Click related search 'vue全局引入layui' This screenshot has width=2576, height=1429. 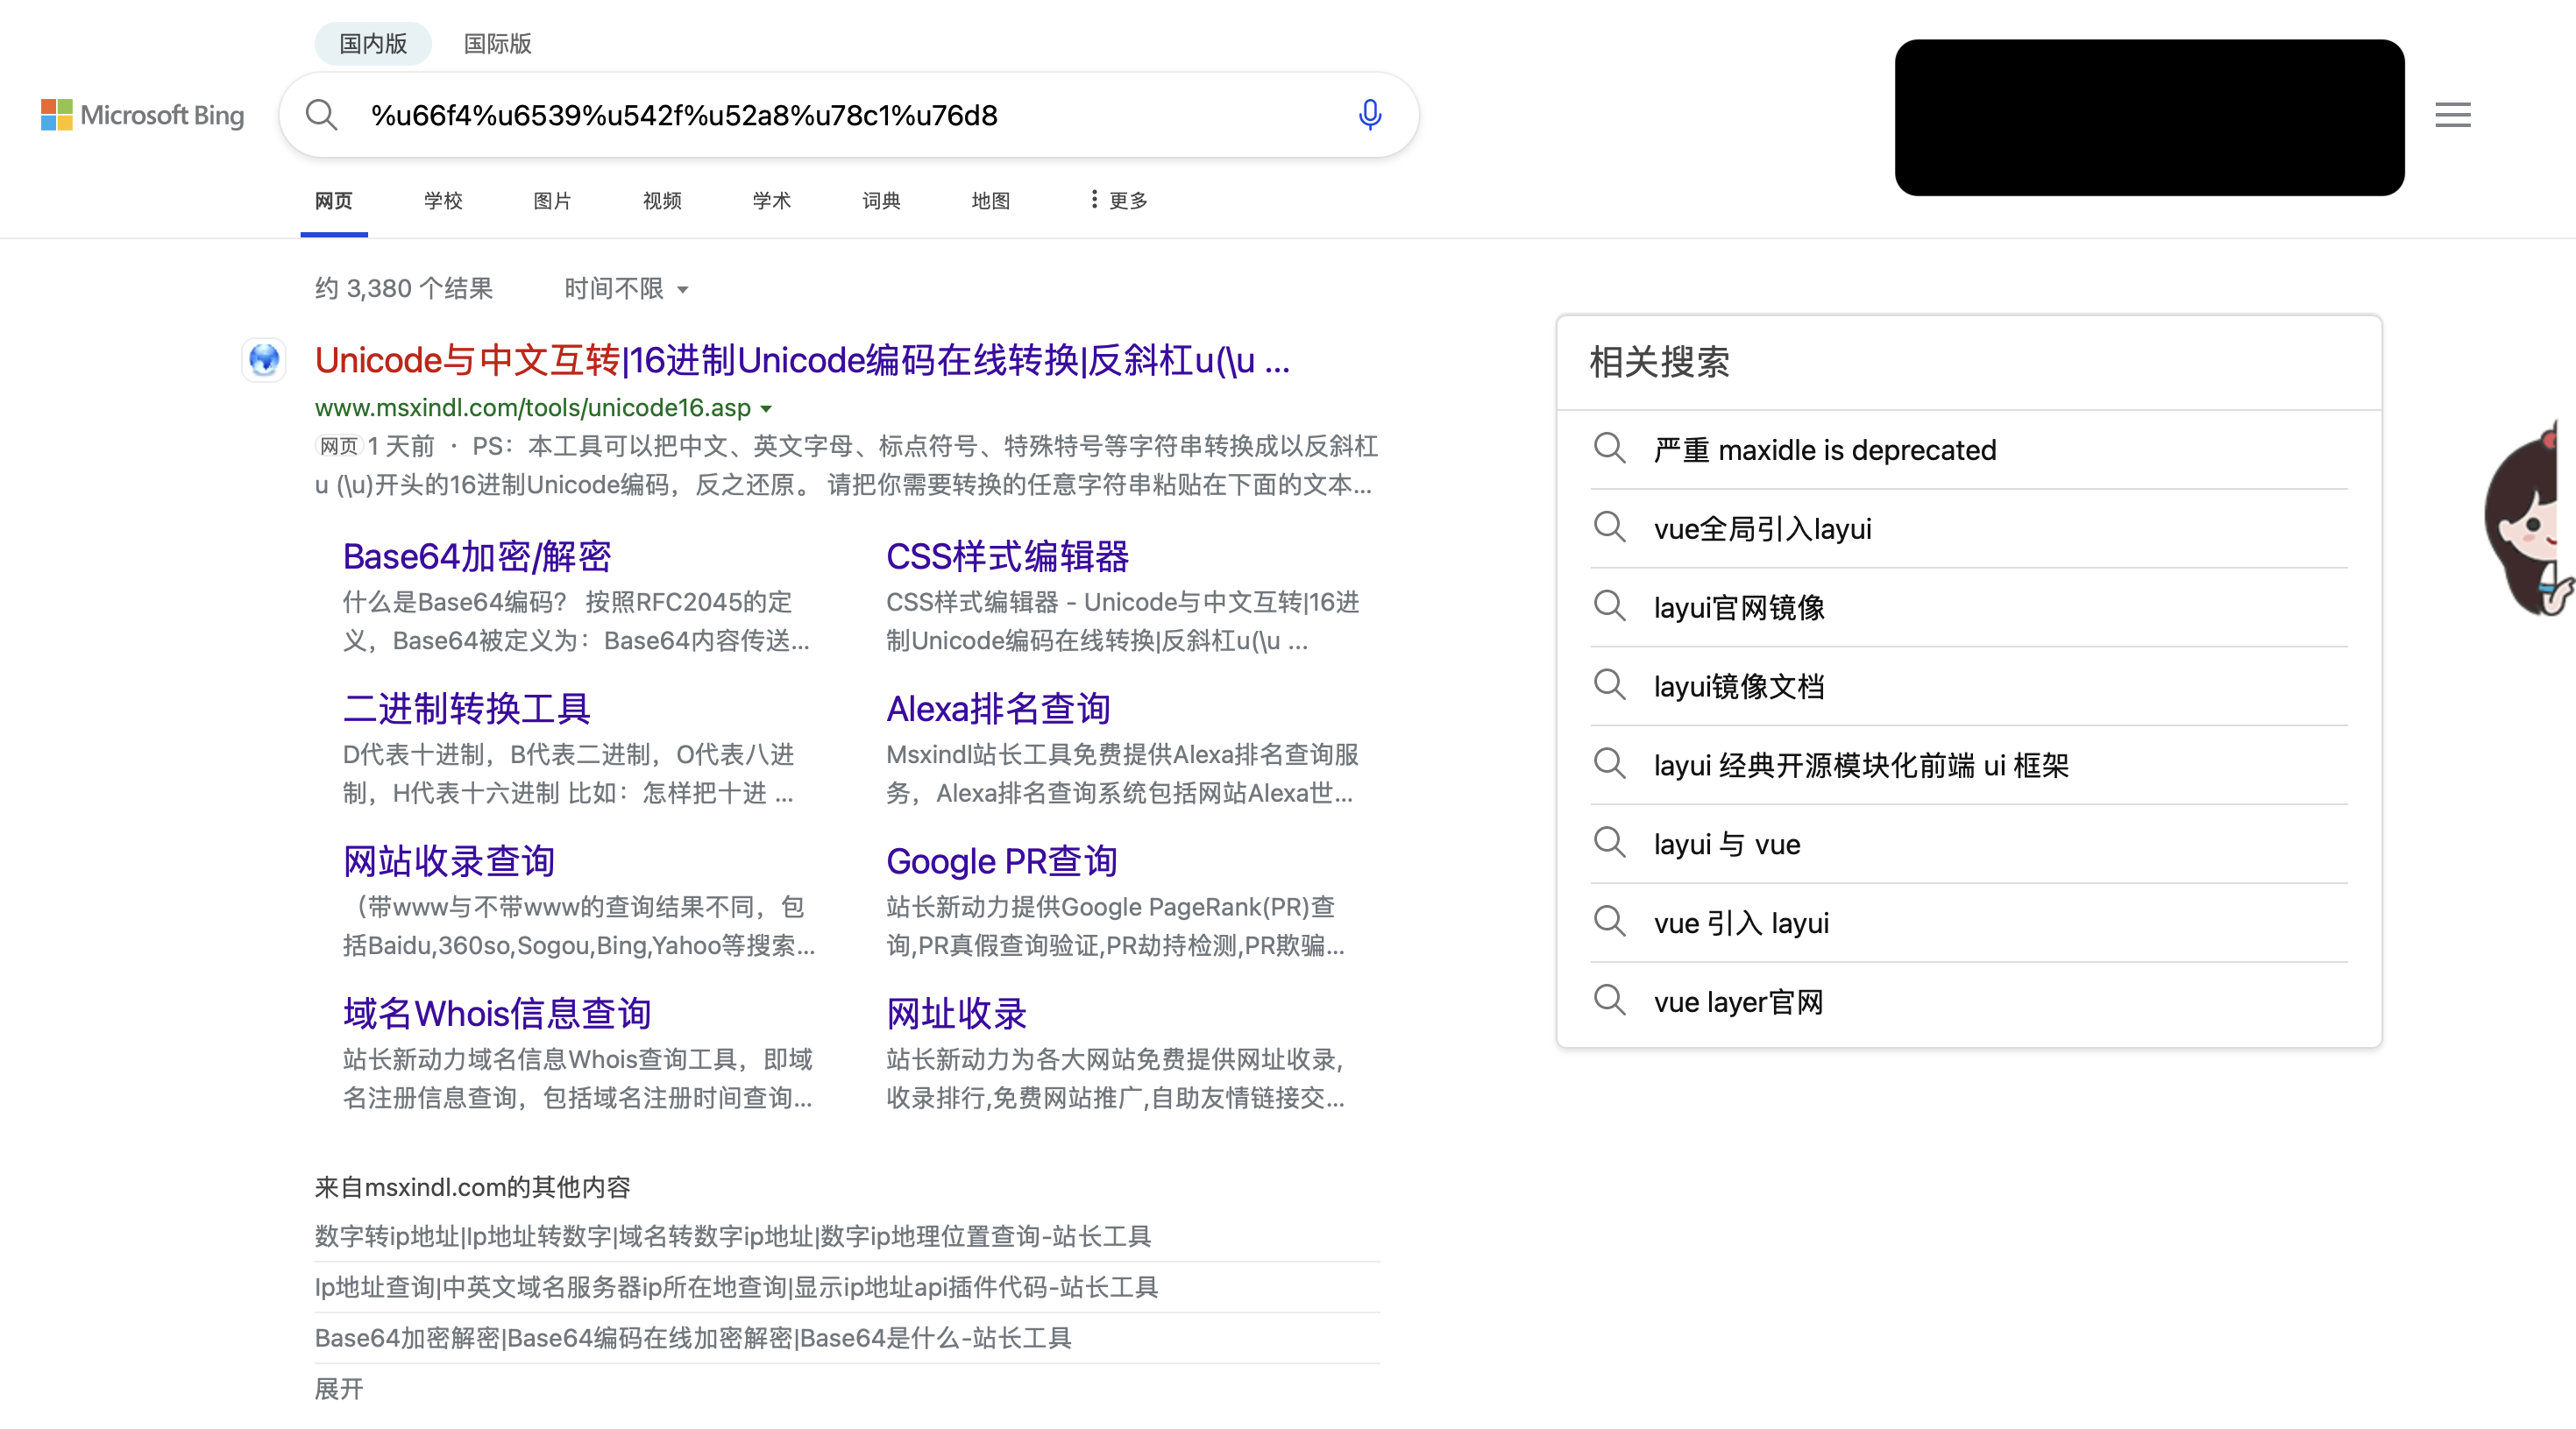pos(1762,528)
